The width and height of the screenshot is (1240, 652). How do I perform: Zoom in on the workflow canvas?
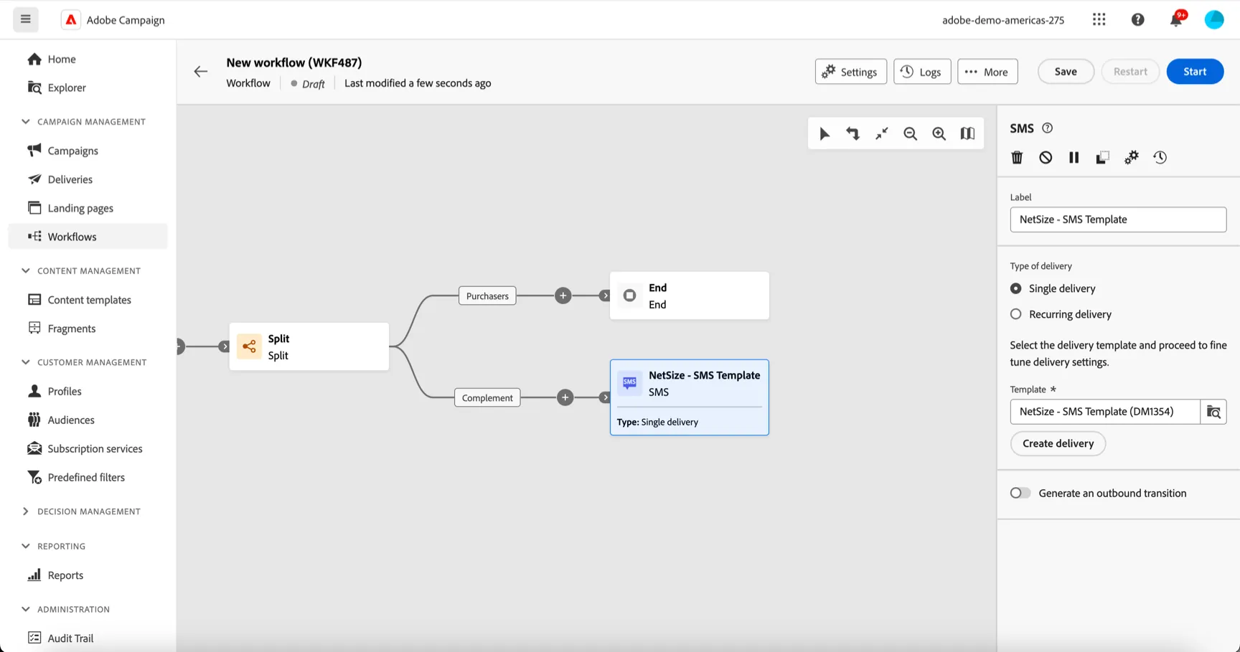click(939, 133)
